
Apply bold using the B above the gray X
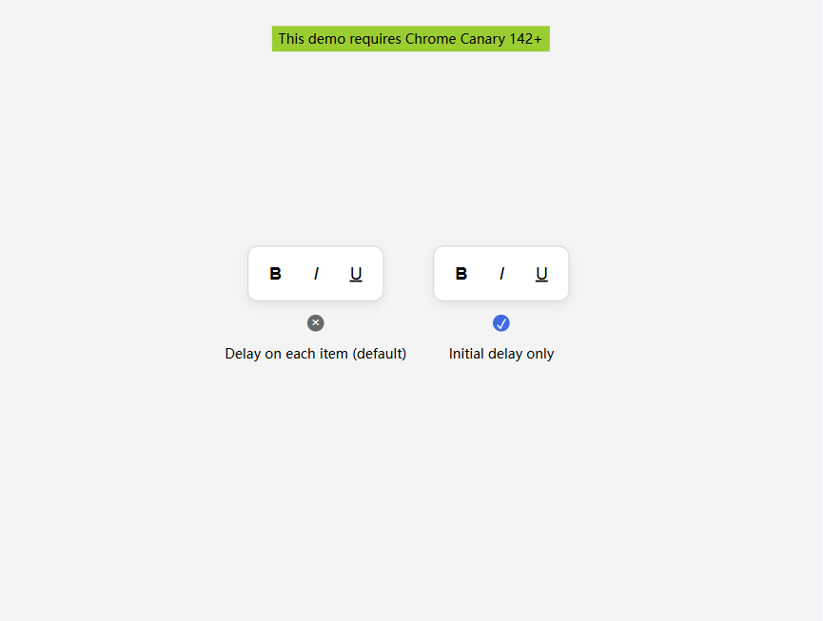276,273
